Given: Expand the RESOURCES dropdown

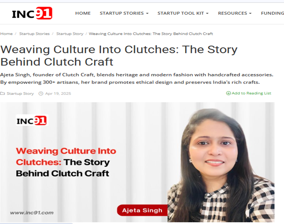Looking at the screenshot, I should pyautogui.click(x=235, y=13).
